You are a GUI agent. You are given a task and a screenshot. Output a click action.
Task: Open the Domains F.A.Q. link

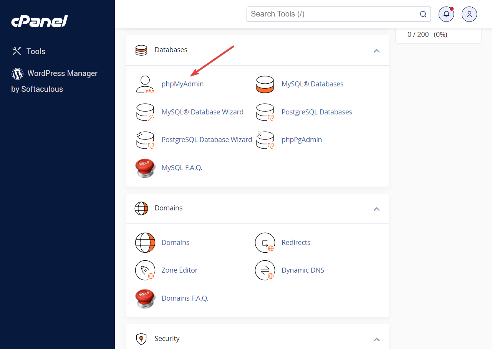[x=185, y=298]
